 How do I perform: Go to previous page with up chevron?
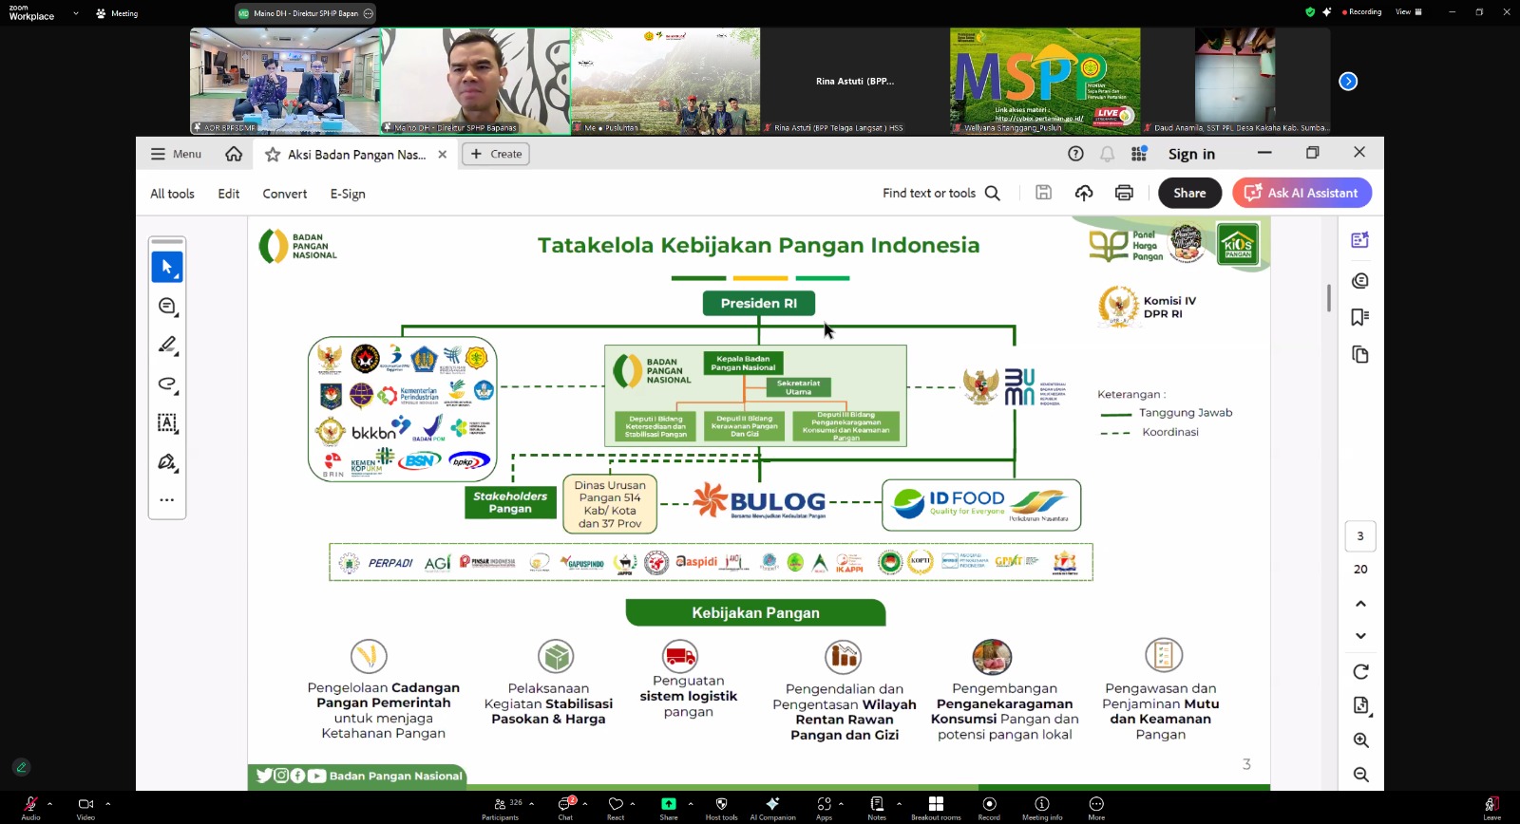coord(1360,604)
